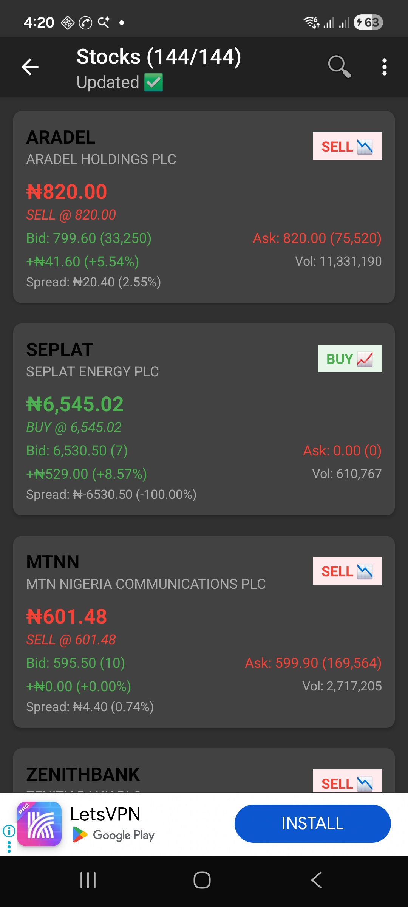Tap the Google Play link in ad

[x=113, y=835]
